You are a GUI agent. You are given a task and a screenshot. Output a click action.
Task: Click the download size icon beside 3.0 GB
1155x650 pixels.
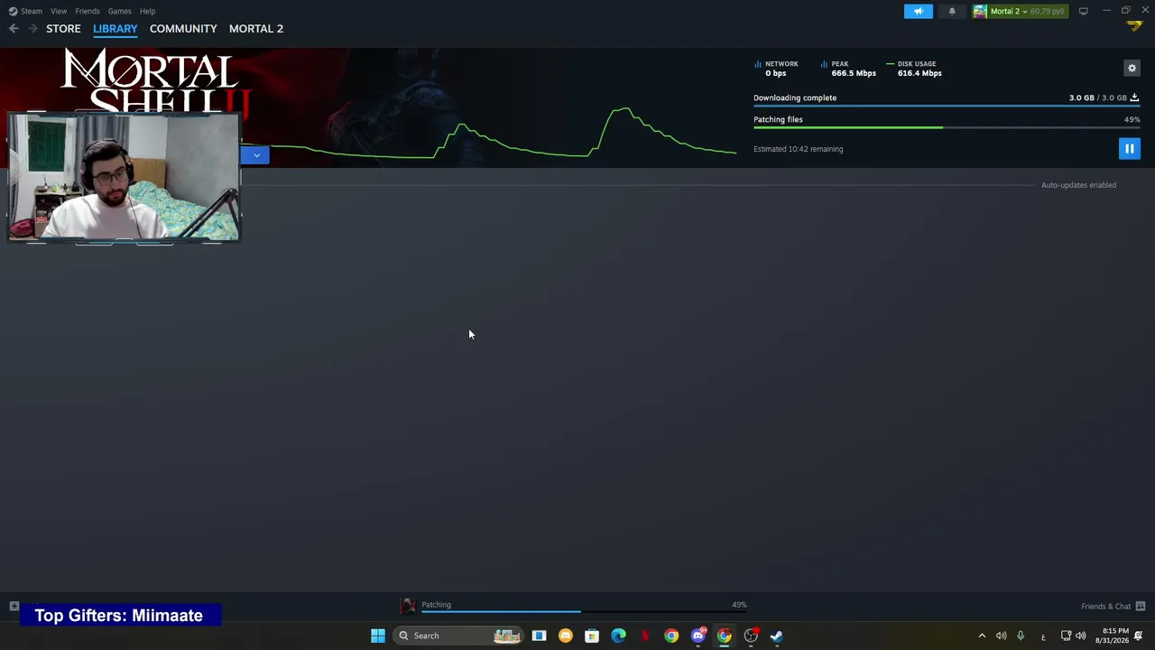coord(1134,97)
